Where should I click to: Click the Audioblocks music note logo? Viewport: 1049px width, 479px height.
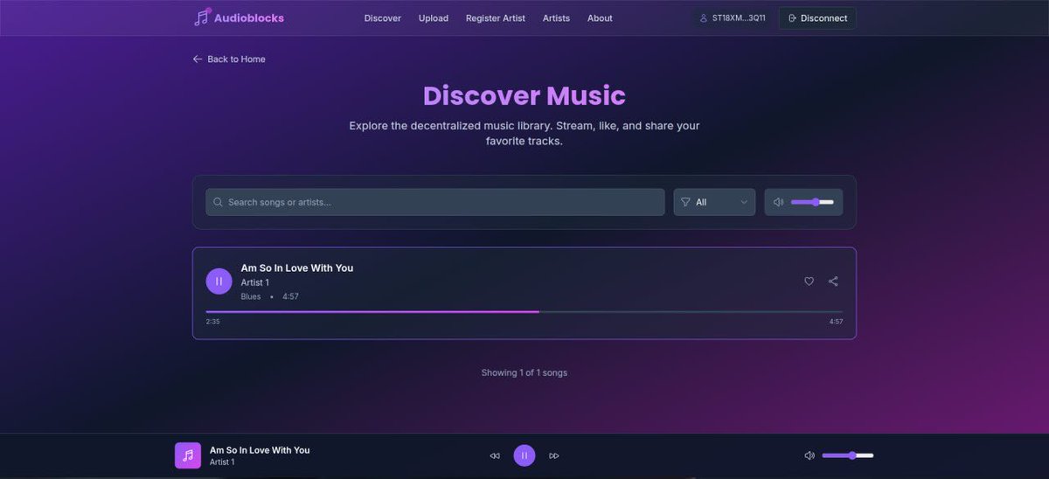(x=202, y=17)
